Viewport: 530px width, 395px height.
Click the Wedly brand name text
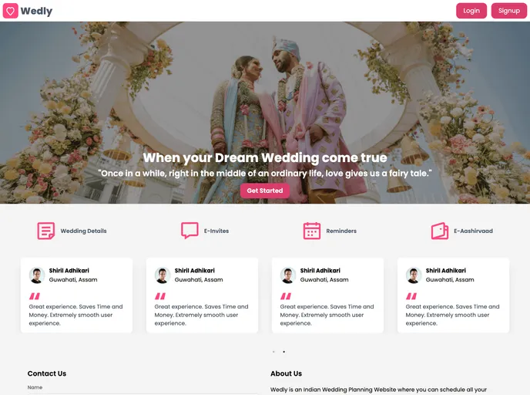pyautogui.click(x=36, y=11)
